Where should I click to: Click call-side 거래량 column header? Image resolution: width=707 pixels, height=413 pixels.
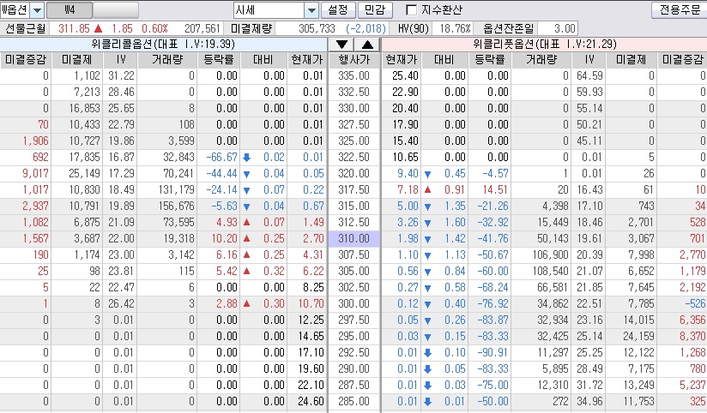(x=166, y=59)
